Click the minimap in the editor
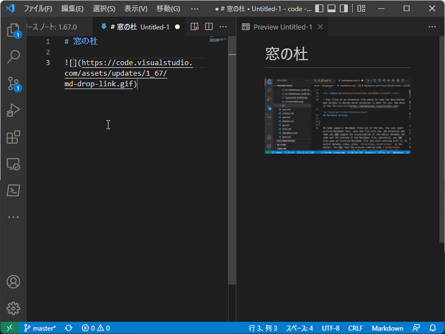Viewport: 445px width, 334px height. click(x=219, y=39)
